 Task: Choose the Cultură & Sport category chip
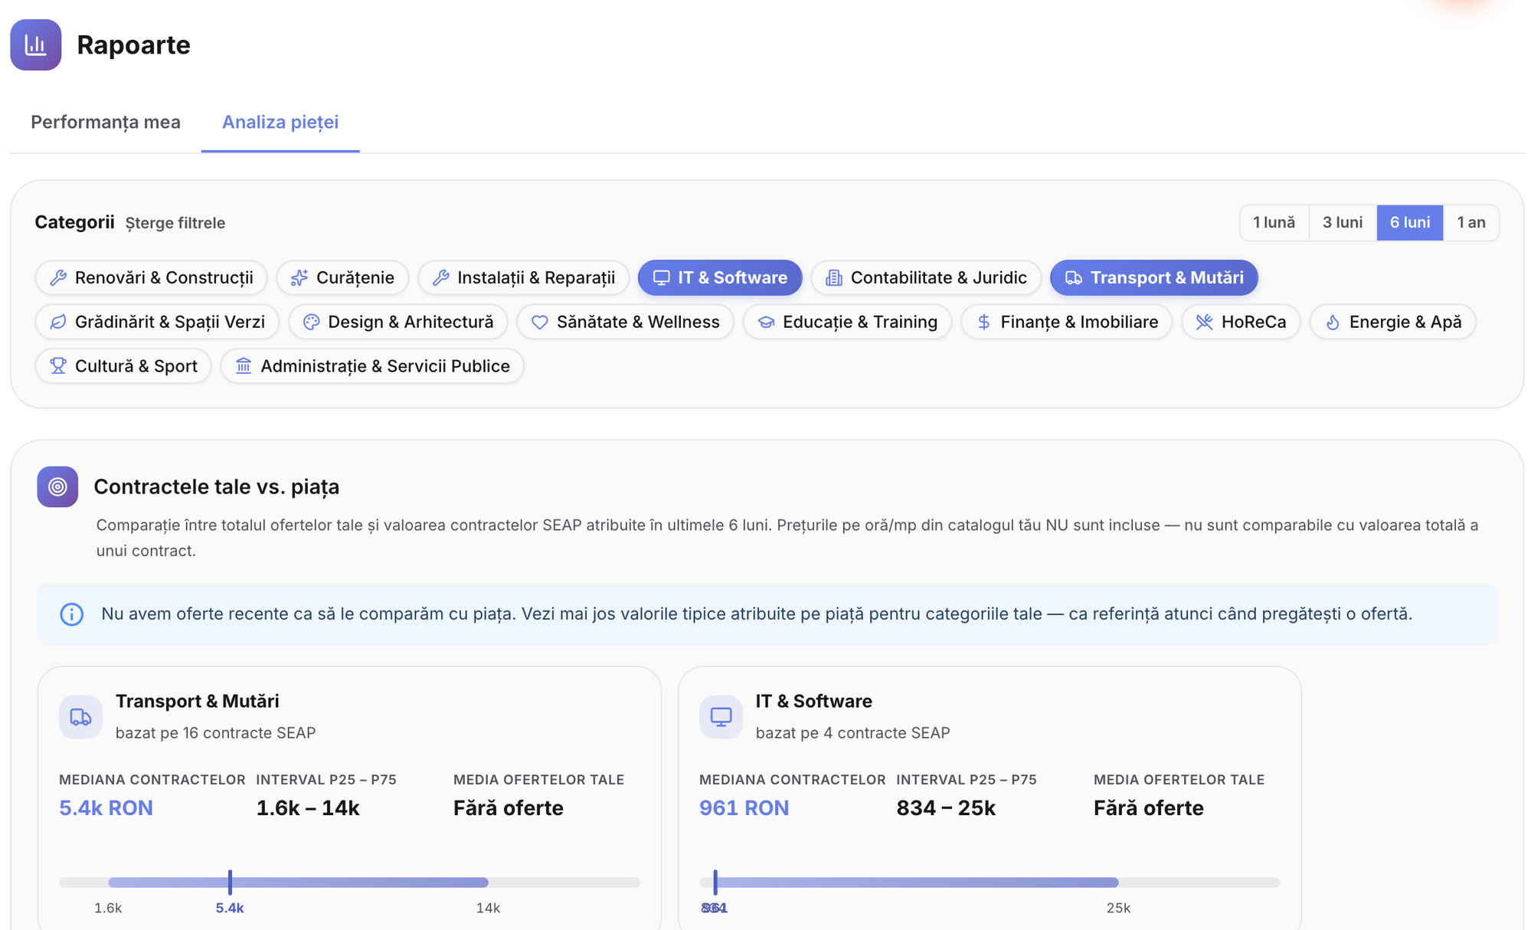(123, 366)
